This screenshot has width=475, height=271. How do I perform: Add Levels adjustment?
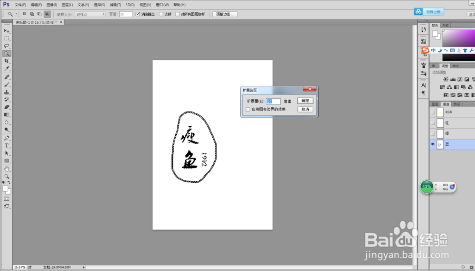coord(453,79)
